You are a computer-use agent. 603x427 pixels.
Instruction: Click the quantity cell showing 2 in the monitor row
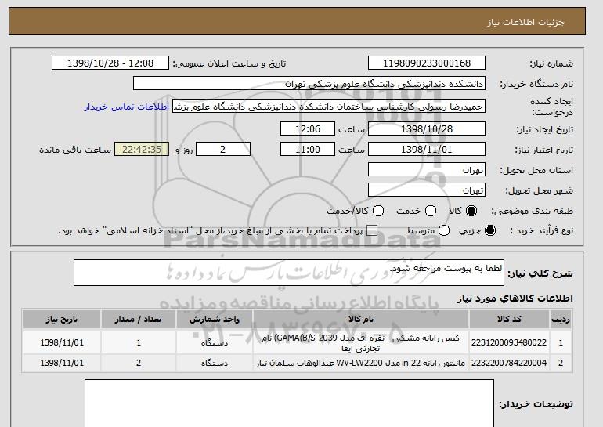[x=139, y=363]
